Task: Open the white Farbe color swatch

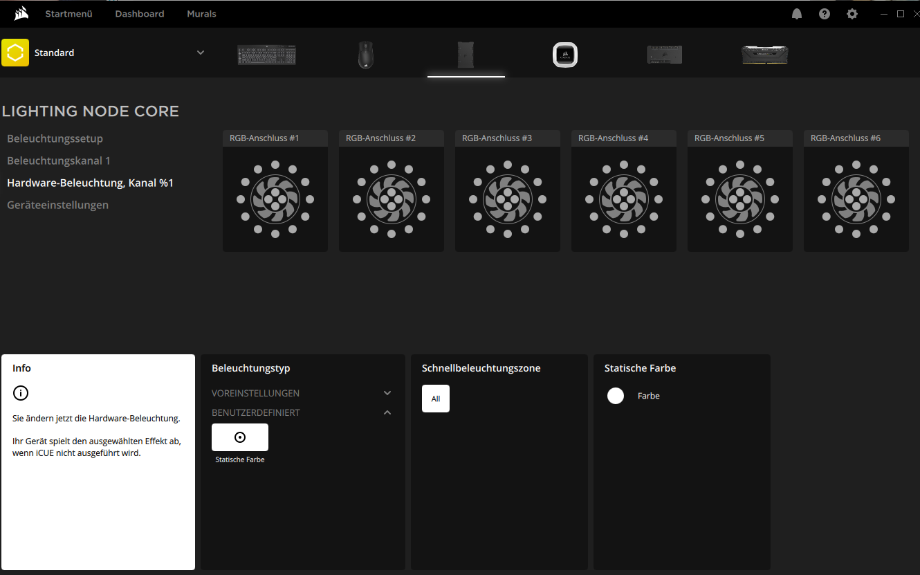Action: (616, 396)
